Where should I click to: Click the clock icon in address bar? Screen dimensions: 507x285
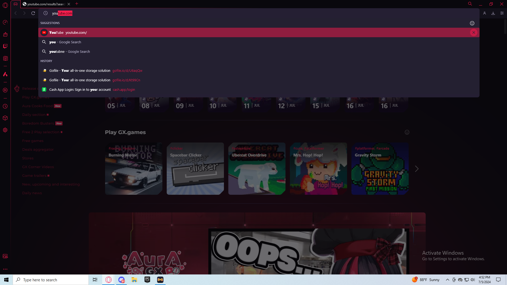(x=45, y=13)
